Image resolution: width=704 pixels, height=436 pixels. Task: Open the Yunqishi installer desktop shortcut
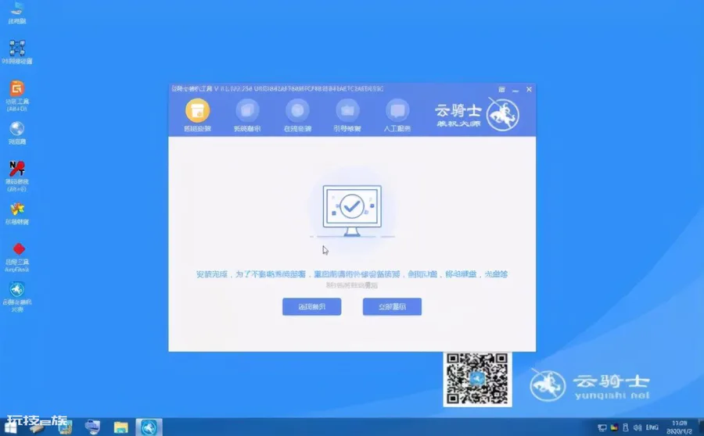click(17, 296)
